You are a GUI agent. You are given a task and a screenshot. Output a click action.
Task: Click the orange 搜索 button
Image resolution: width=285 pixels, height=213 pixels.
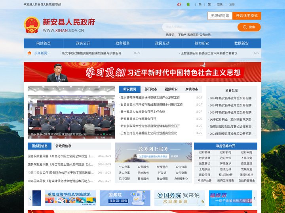(x=249, y=27)
